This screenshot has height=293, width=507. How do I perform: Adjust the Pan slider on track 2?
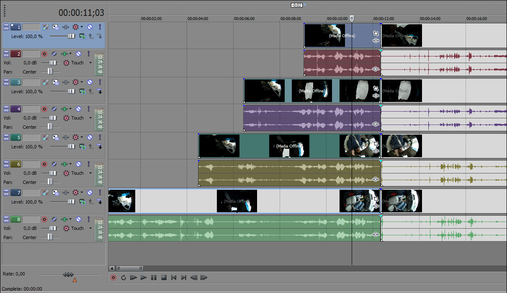tap(50, 72)
